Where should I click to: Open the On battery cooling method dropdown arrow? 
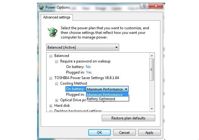coord(126,89)
